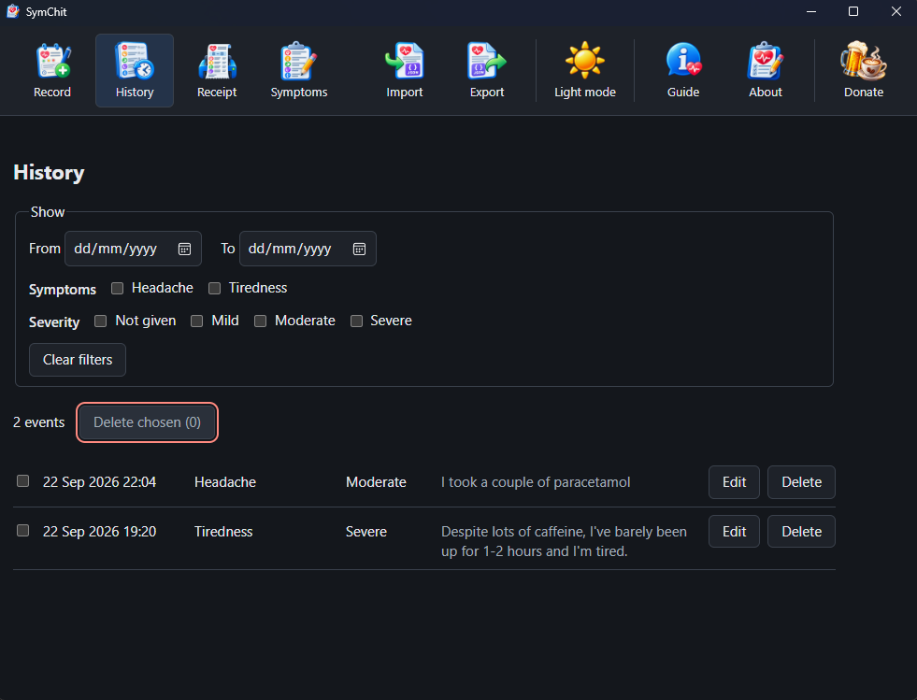Open calendar picker in To date field
917x700 pixels.
click(359, 250)
